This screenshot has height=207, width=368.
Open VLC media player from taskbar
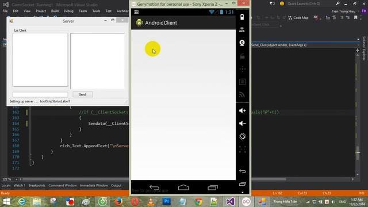pyautogui.click(x=151, y=202)
